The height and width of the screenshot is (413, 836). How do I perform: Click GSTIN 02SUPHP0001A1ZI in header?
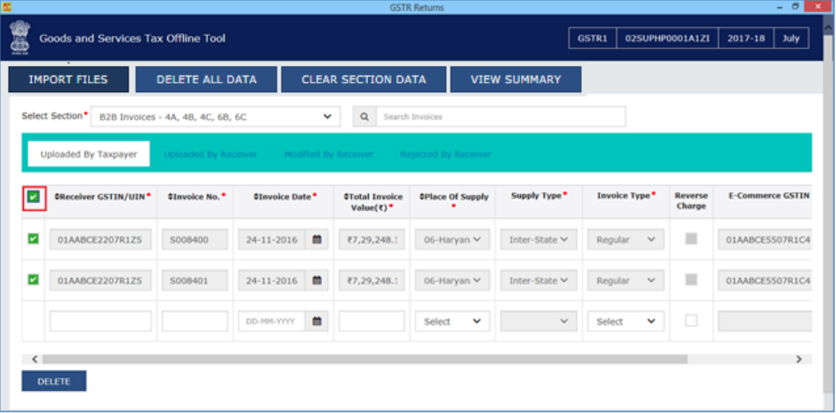pos(668,39)
